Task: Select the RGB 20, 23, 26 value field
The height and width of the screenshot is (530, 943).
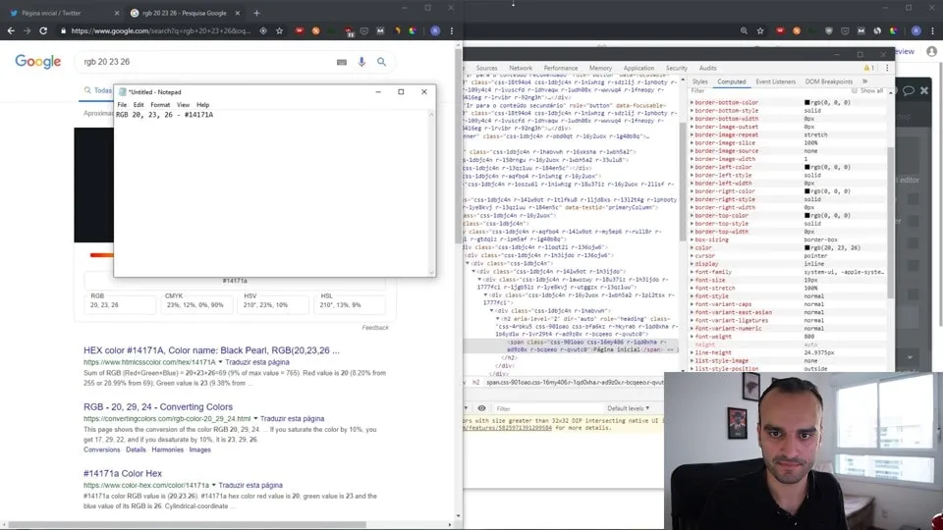Action: 120,304
